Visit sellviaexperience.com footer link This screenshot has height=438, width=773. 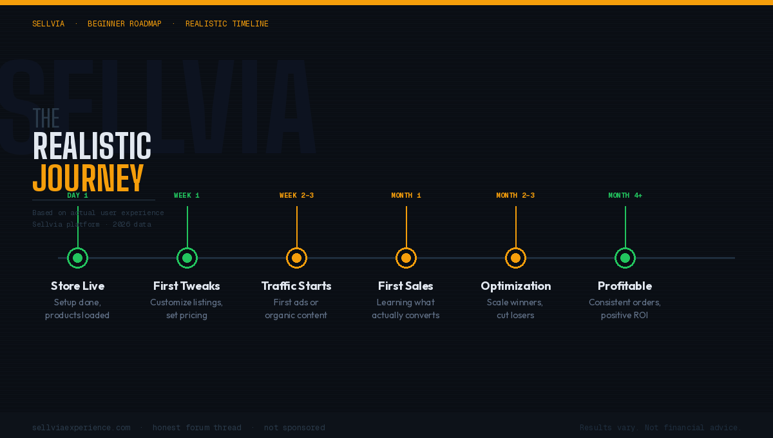click(81, 428)
